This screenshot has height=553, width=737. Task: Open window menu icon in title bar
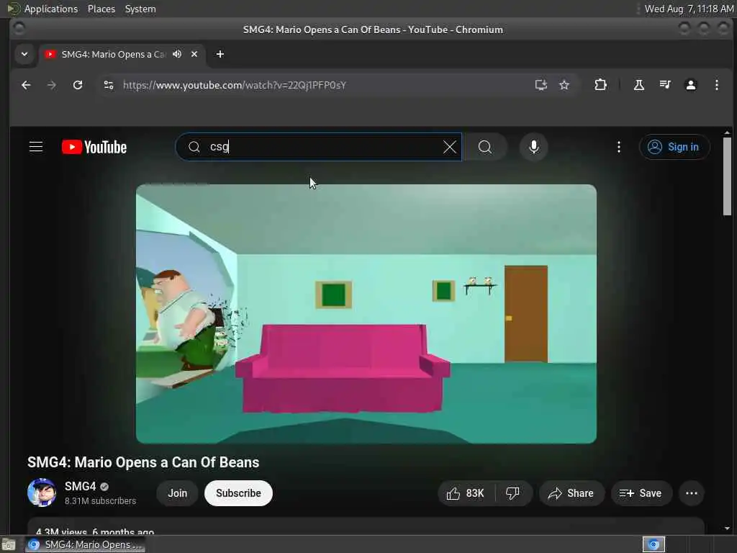pyautogui.click(x=19, y=29)
